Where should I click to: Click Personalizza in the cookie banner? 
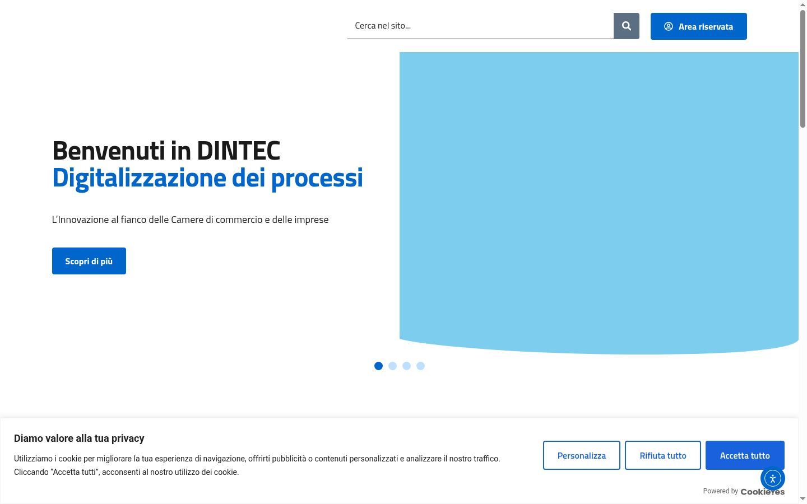coord(582,455)
